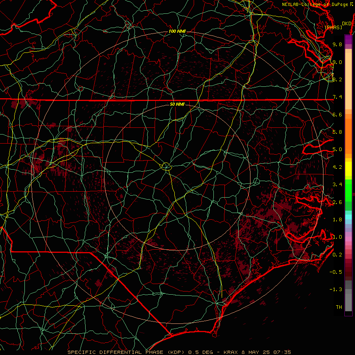This screenshot has width=355, height=355.
Task: Click the TH threshold label on the scale
Action: coord(339,307)
